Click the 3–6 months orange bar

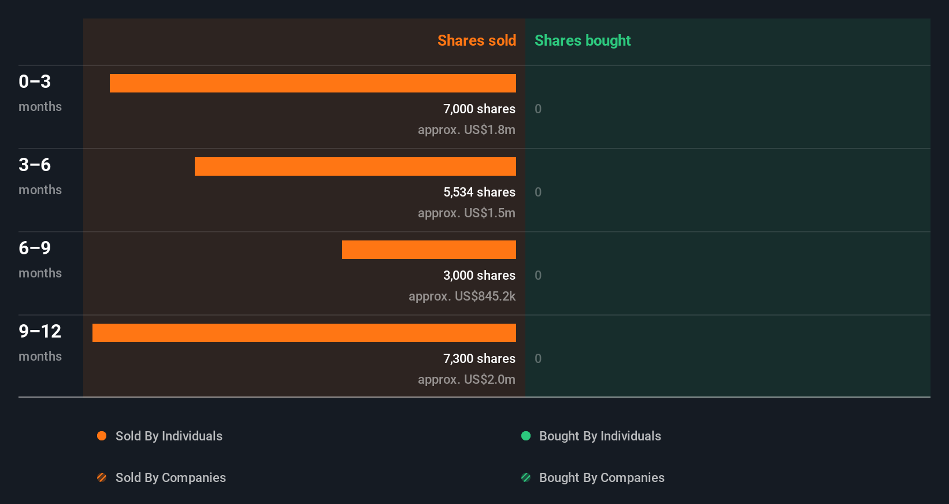click(355, 166)
